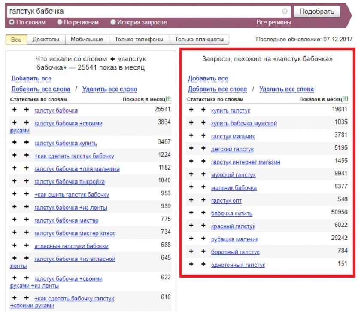Select the 'История запросов' radio button
The height and width of the screenshot is (312, 358).
point(113,22)
